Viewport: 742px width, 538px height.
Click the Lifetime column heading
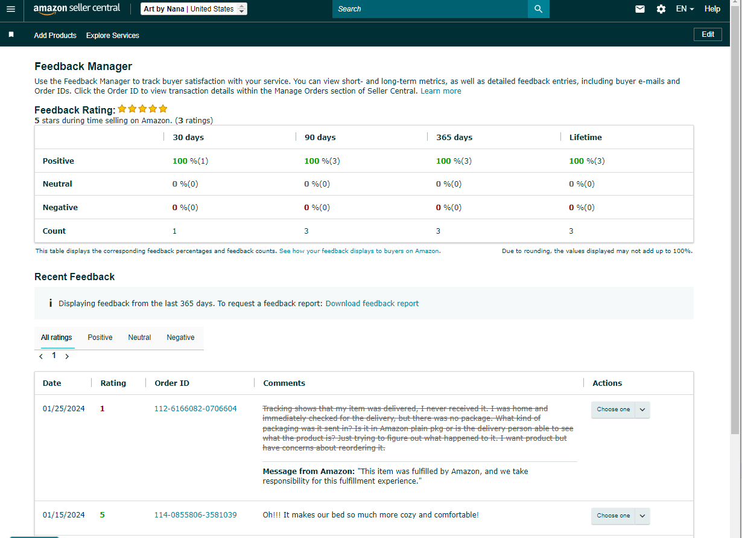586,138
